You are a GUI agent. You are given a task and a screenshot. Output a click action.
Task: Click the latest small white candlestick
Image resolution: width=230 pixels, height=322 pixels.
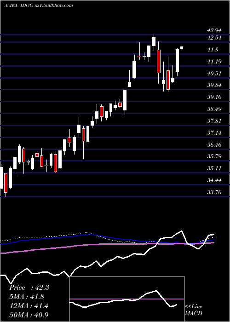pyautogui.click(x=182, y=48)
